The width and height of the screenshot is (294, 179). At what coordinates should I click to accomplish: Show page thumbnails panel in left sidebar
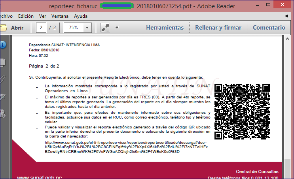2,62
